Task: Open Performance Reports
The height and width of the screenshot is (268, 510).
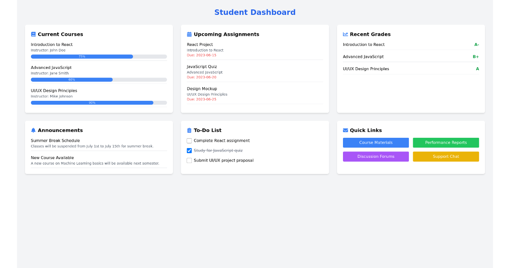Action: coord(445,143)
